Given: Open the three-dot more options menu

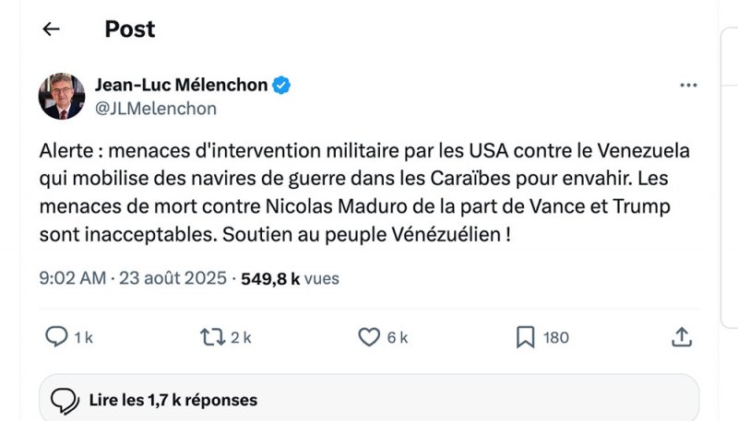Looking at the screenshot, I should [688, 86].
